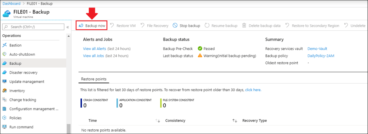Viewport: 368px width, 134px height.
Task: Open Run command in the sidebar
Action: point(21,127)
